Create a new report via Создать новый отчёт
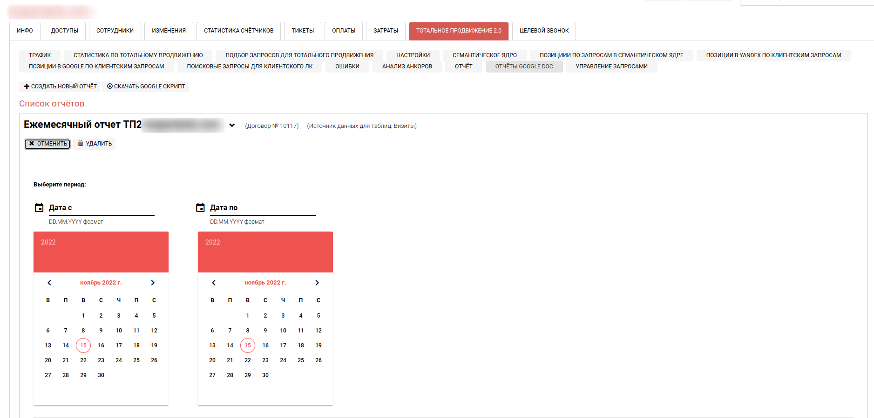The height and width of the screenshot is (418, 874). tap(60, 86)
